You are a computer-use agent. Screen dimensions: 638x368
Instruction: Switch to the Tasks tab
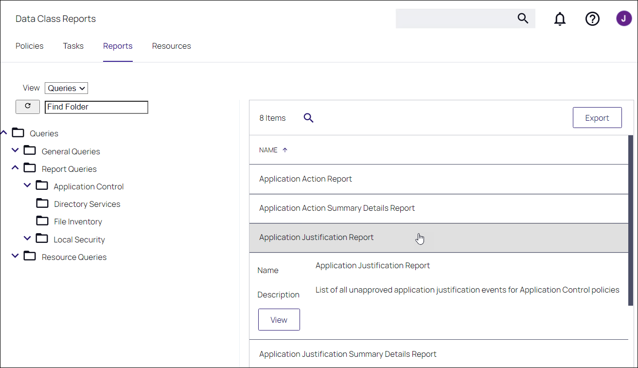tap(73, 46)
